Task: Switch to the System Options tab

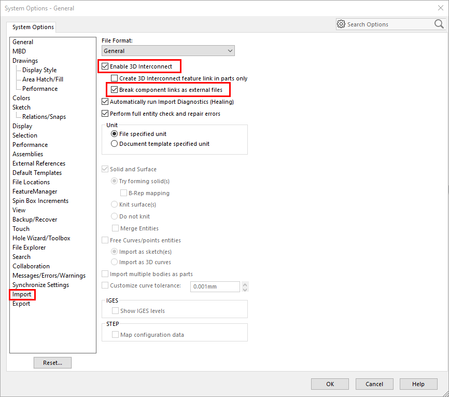Action: click(33, 27)
